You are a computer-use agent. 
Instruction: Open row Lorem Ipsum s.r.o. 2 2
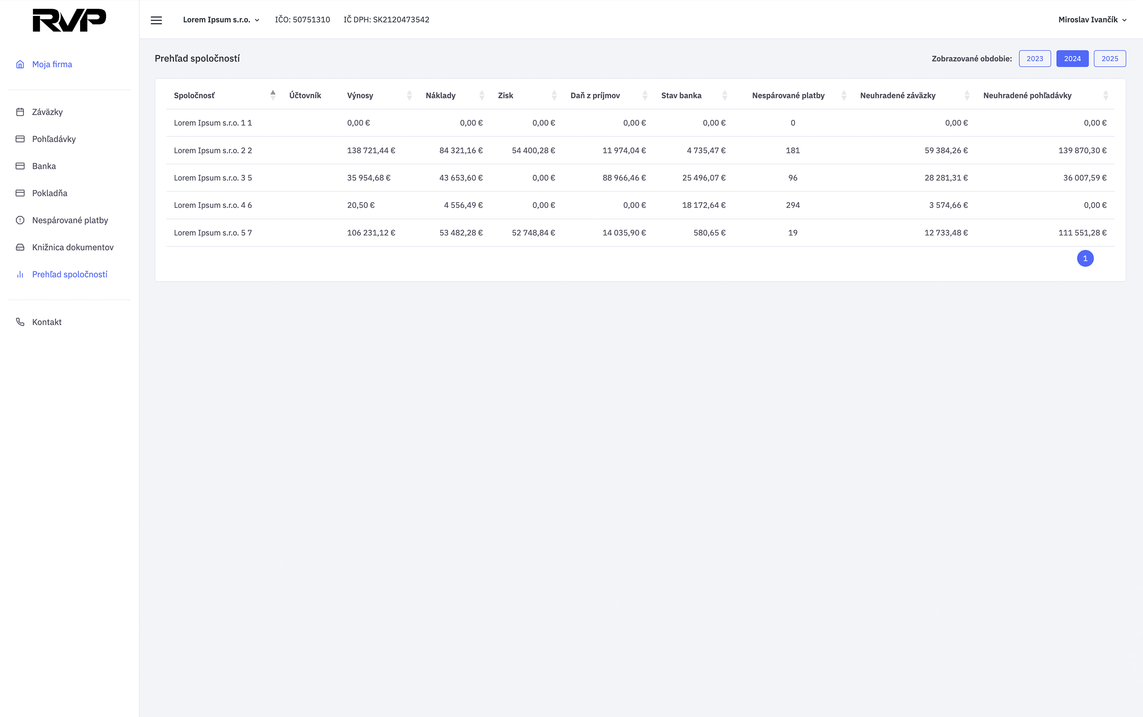640,150
